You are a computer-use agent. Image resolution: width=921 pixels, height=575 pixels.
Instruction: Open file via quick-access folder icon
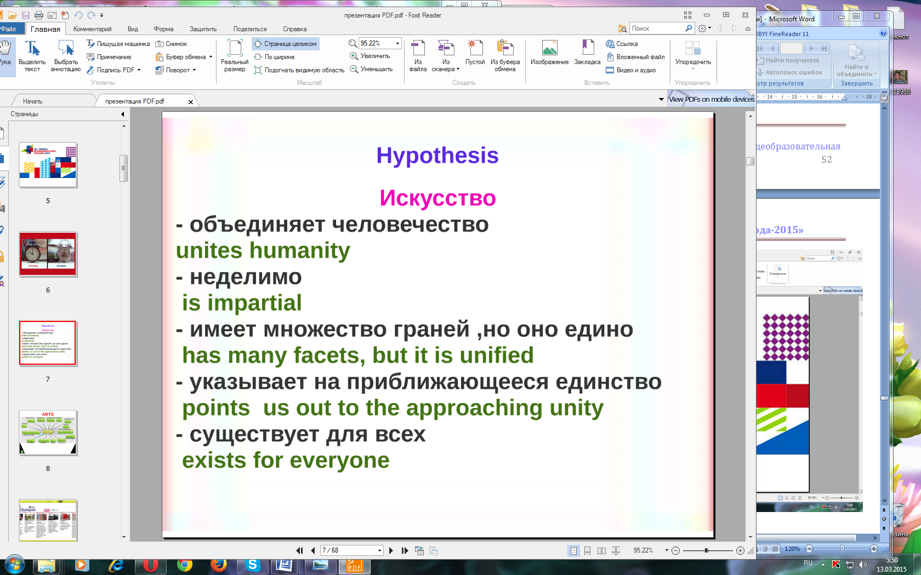(x=12, y=15)
